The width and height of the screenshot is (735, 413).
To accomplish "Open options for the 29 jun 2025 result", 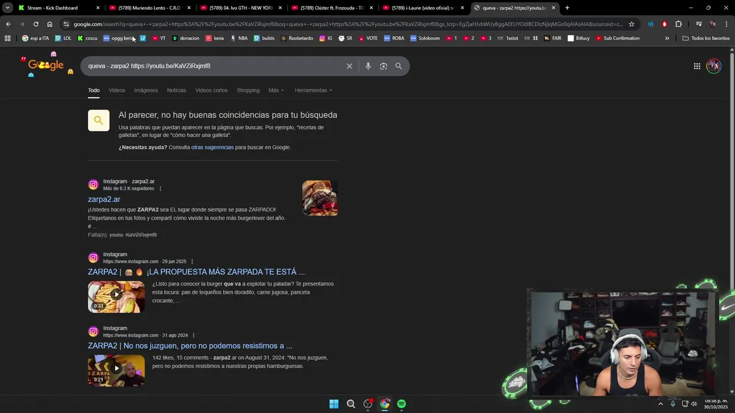I will point(192,262).
